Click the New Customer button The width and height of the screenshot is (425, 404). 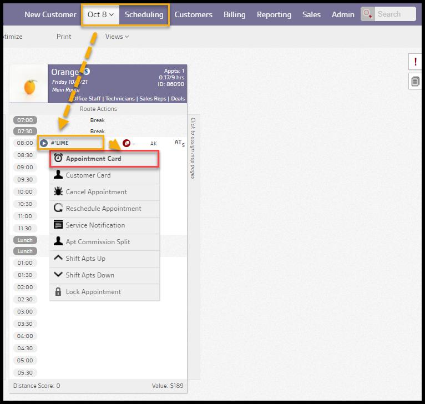click(x=50, y=14)
